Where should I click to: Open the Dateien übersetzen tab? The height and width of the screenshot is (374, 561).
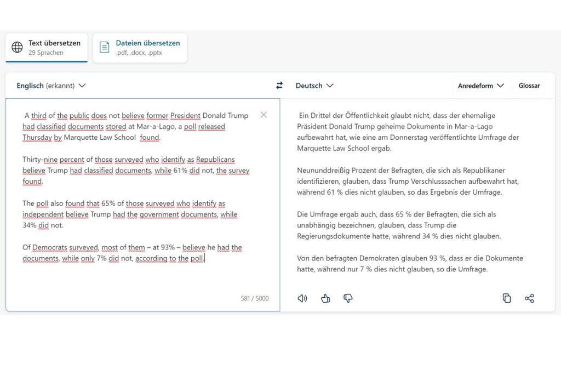[x=140, y=48]
